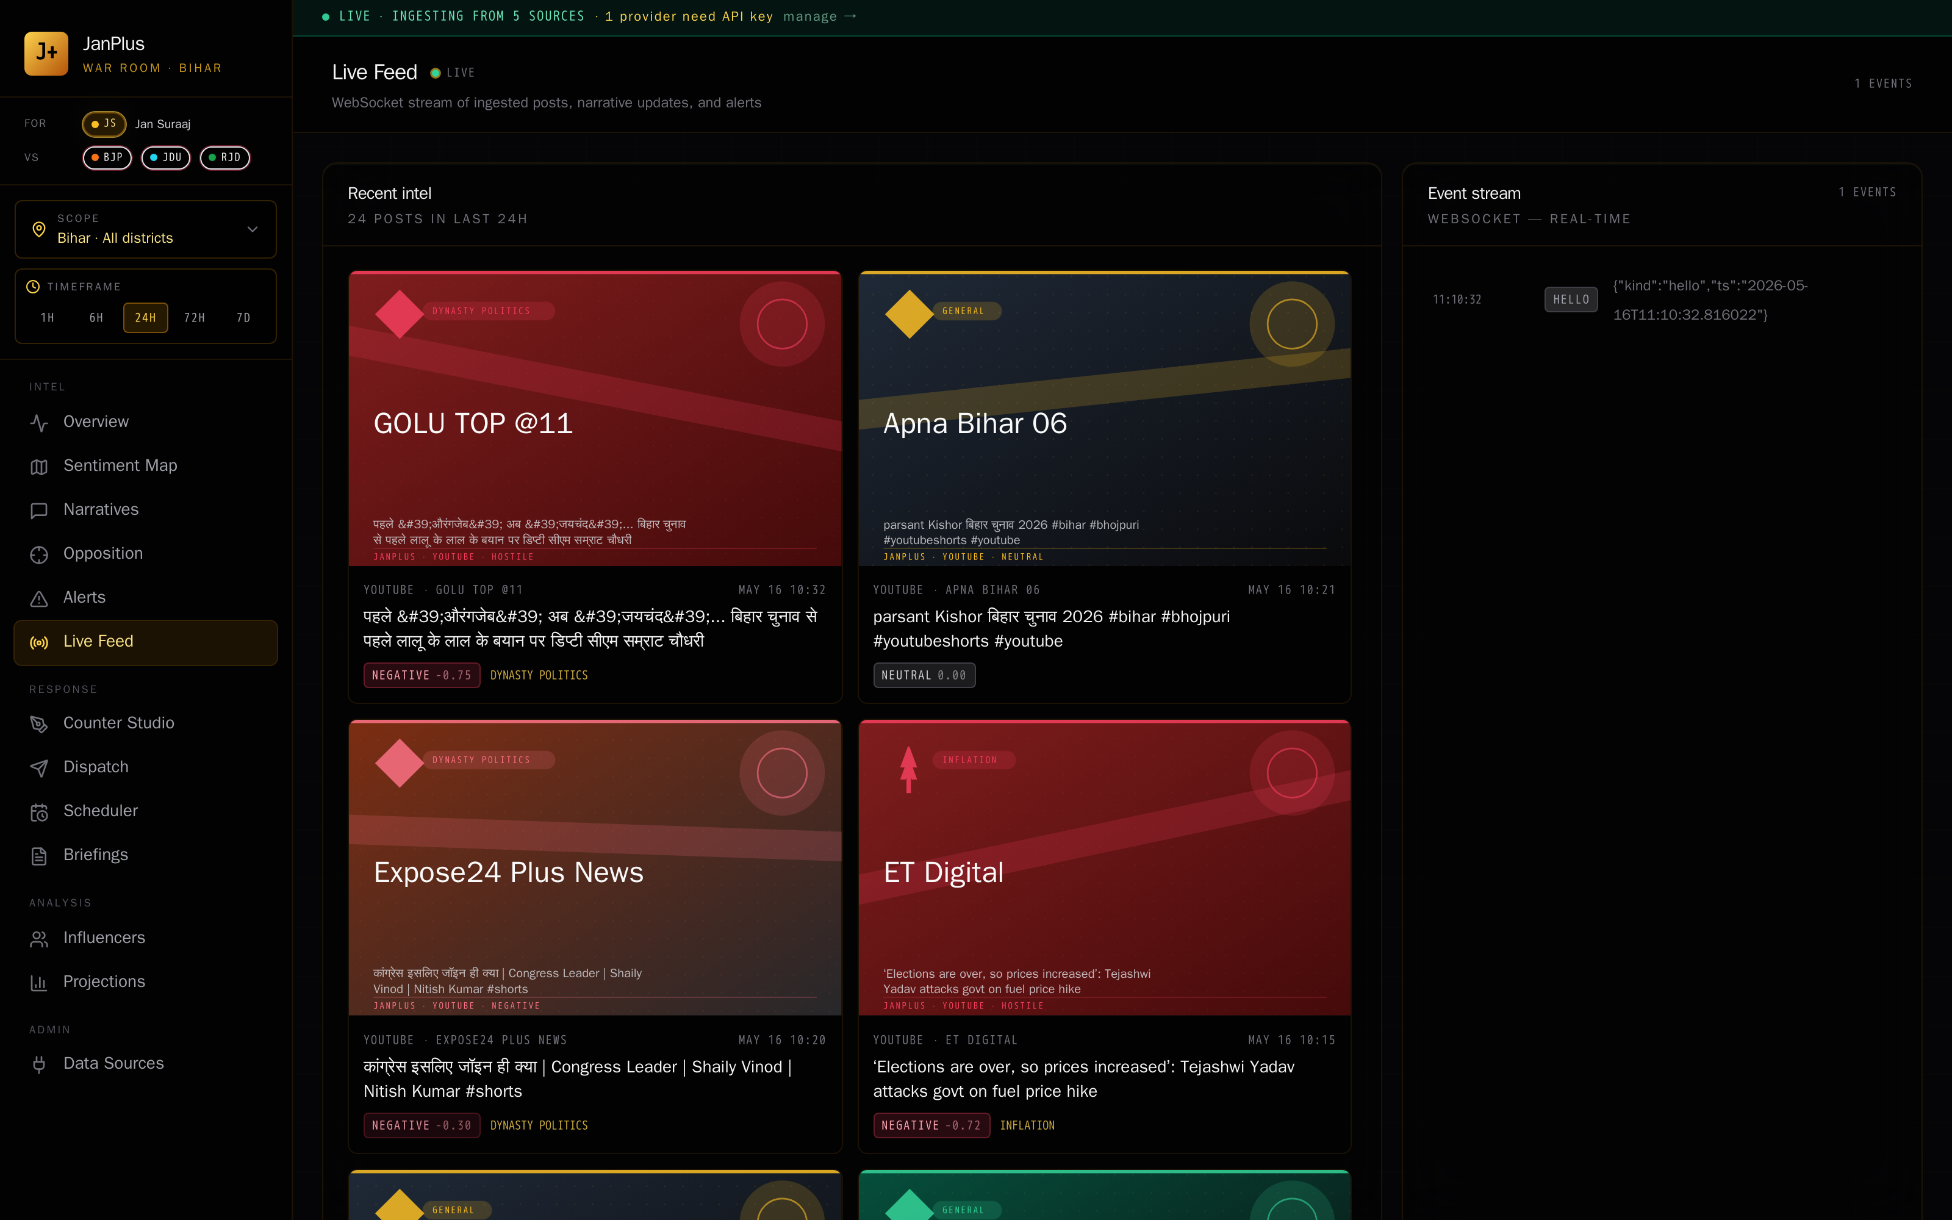Click the INFLATION tag under ET Digital post

[x=1027, y=1125]
